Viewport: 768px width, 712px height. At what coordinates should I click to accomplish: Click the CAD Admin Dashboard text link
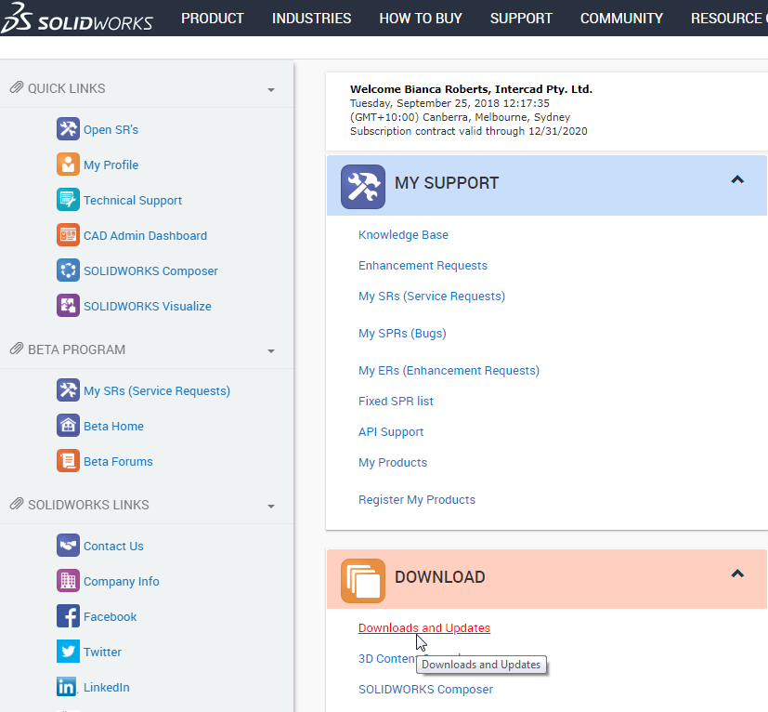(145, 236)
